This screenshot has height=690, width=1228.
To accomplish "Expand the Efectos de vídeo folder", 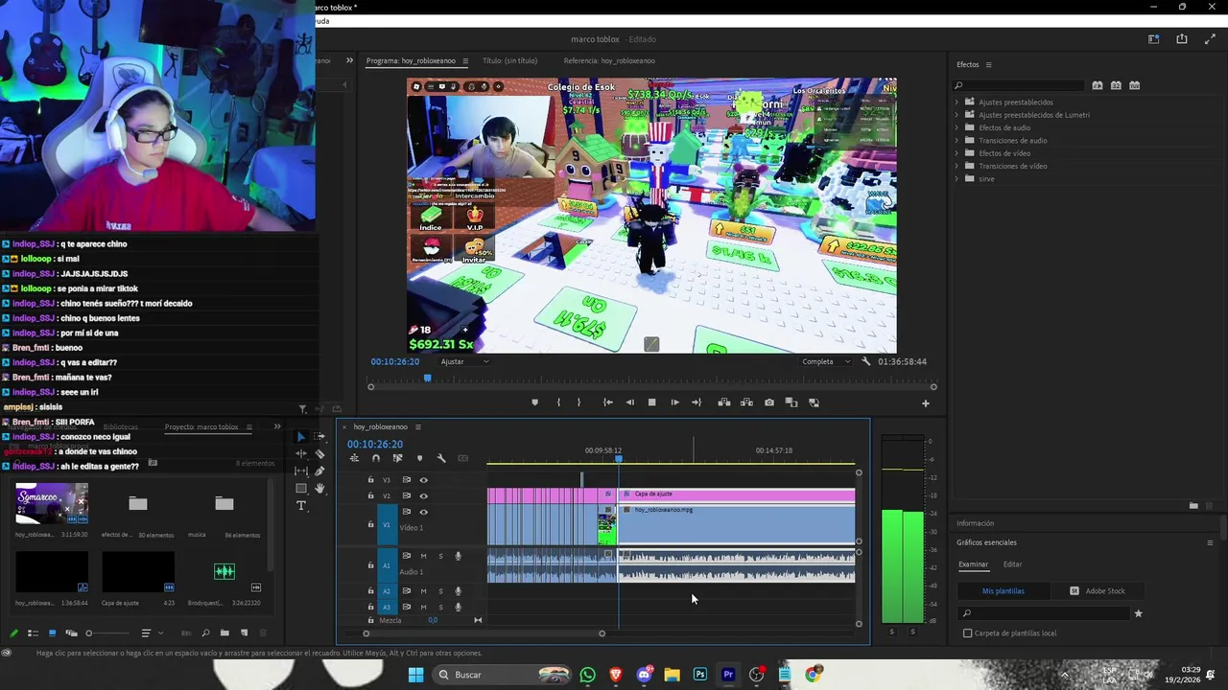I will (956, 153).
